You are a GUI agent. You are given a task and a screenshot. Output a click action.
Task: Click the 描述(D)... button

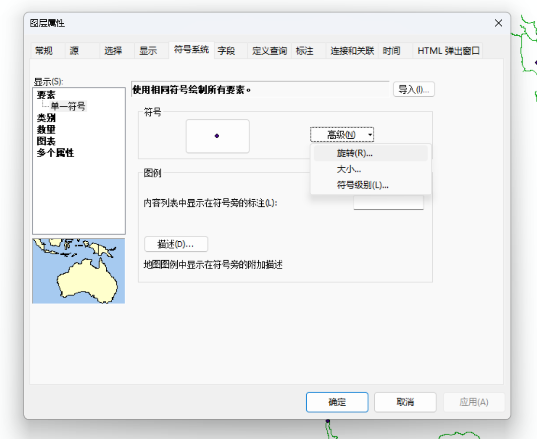click(x=176, y=244)
